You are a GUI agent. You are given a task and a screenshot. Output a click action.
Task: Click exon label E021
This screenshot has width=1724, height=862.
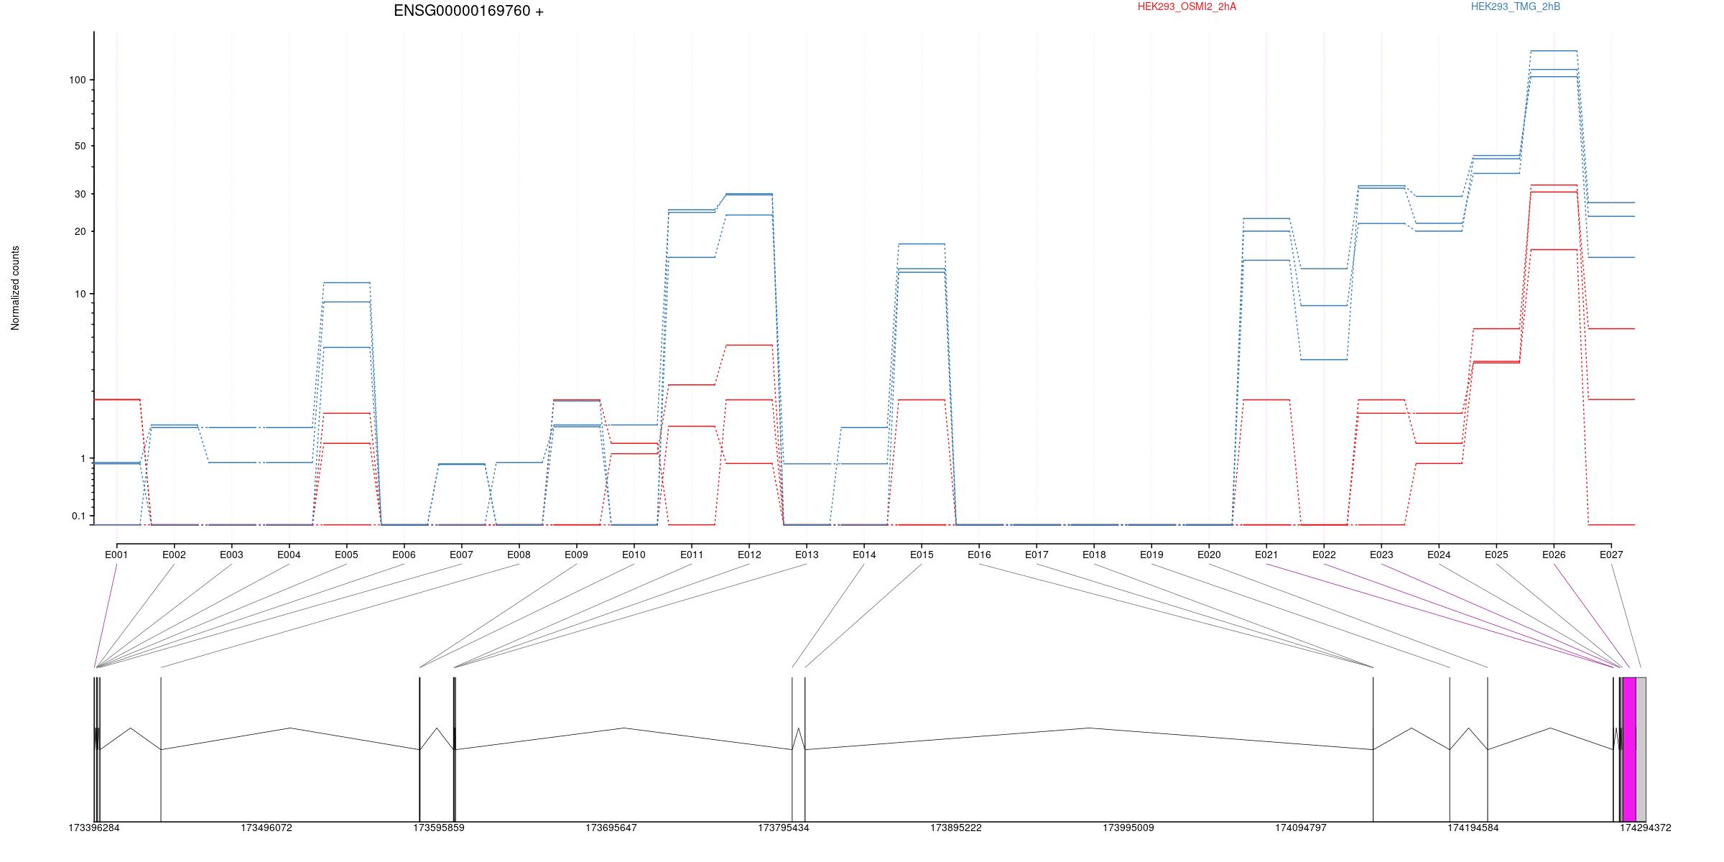point(1266,555)
